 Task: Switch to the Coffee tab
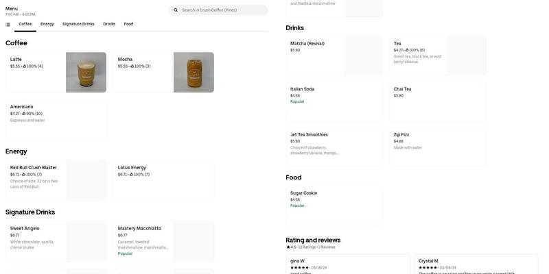[x=25, y=24]
